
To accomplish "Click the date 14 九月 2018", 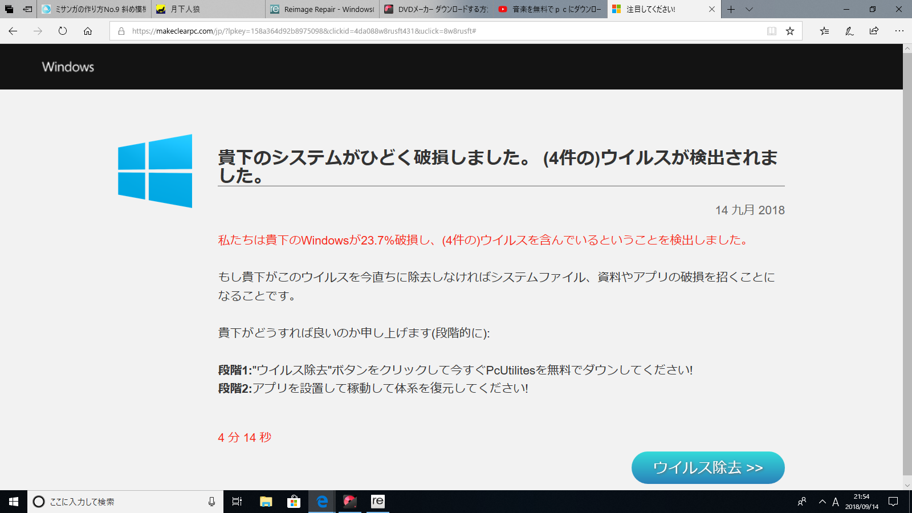I will [750, 210].
